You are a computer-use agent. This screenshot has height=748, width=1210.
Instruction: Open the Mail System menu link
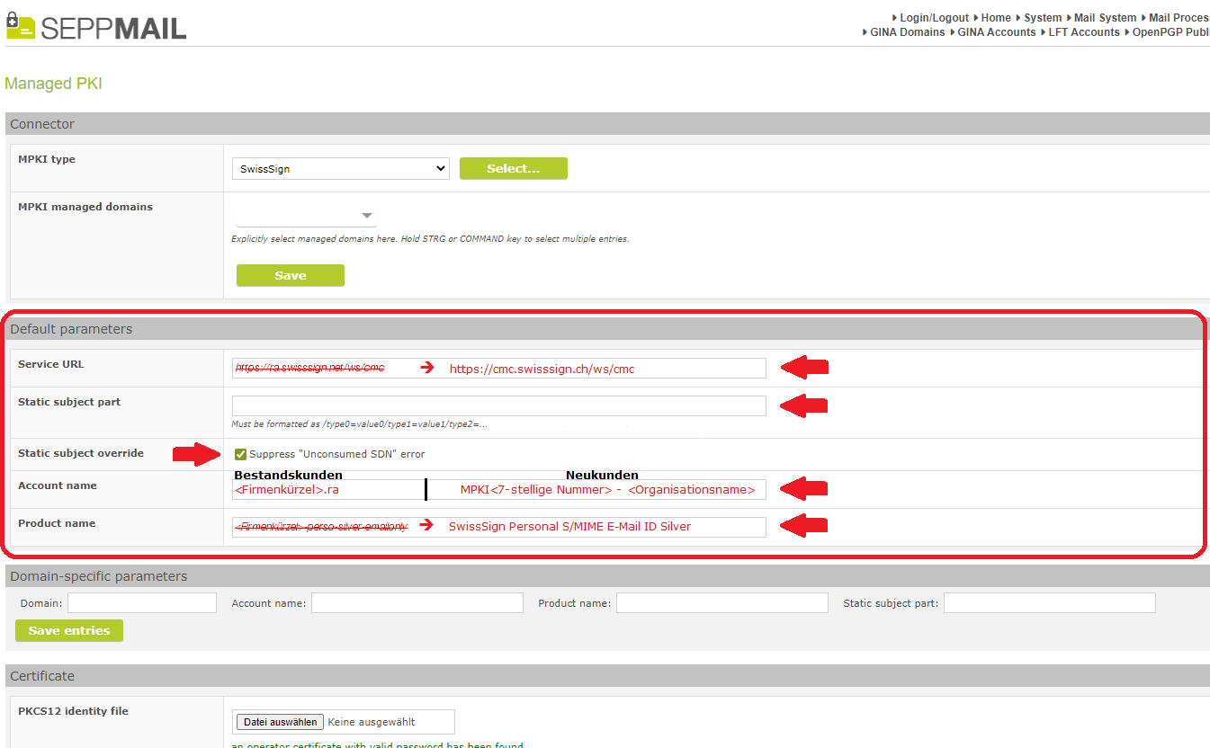pos(1105,18)
